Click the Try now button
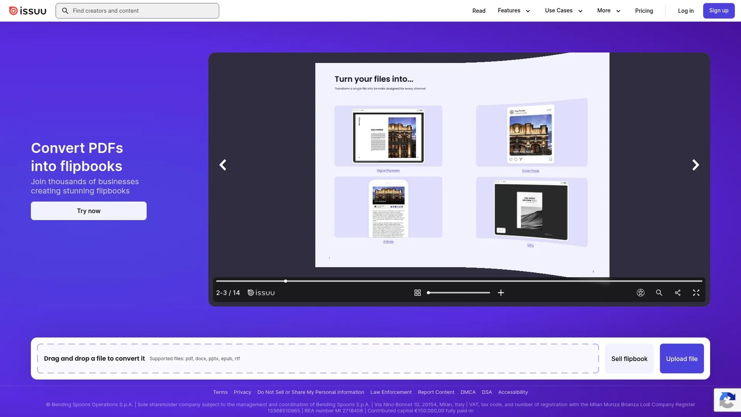 coord(89,211)
